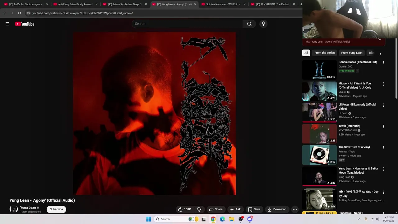Open Donnie Darko video thumbnail
This screenshot has width=398, height=224.
coord(319,70)
